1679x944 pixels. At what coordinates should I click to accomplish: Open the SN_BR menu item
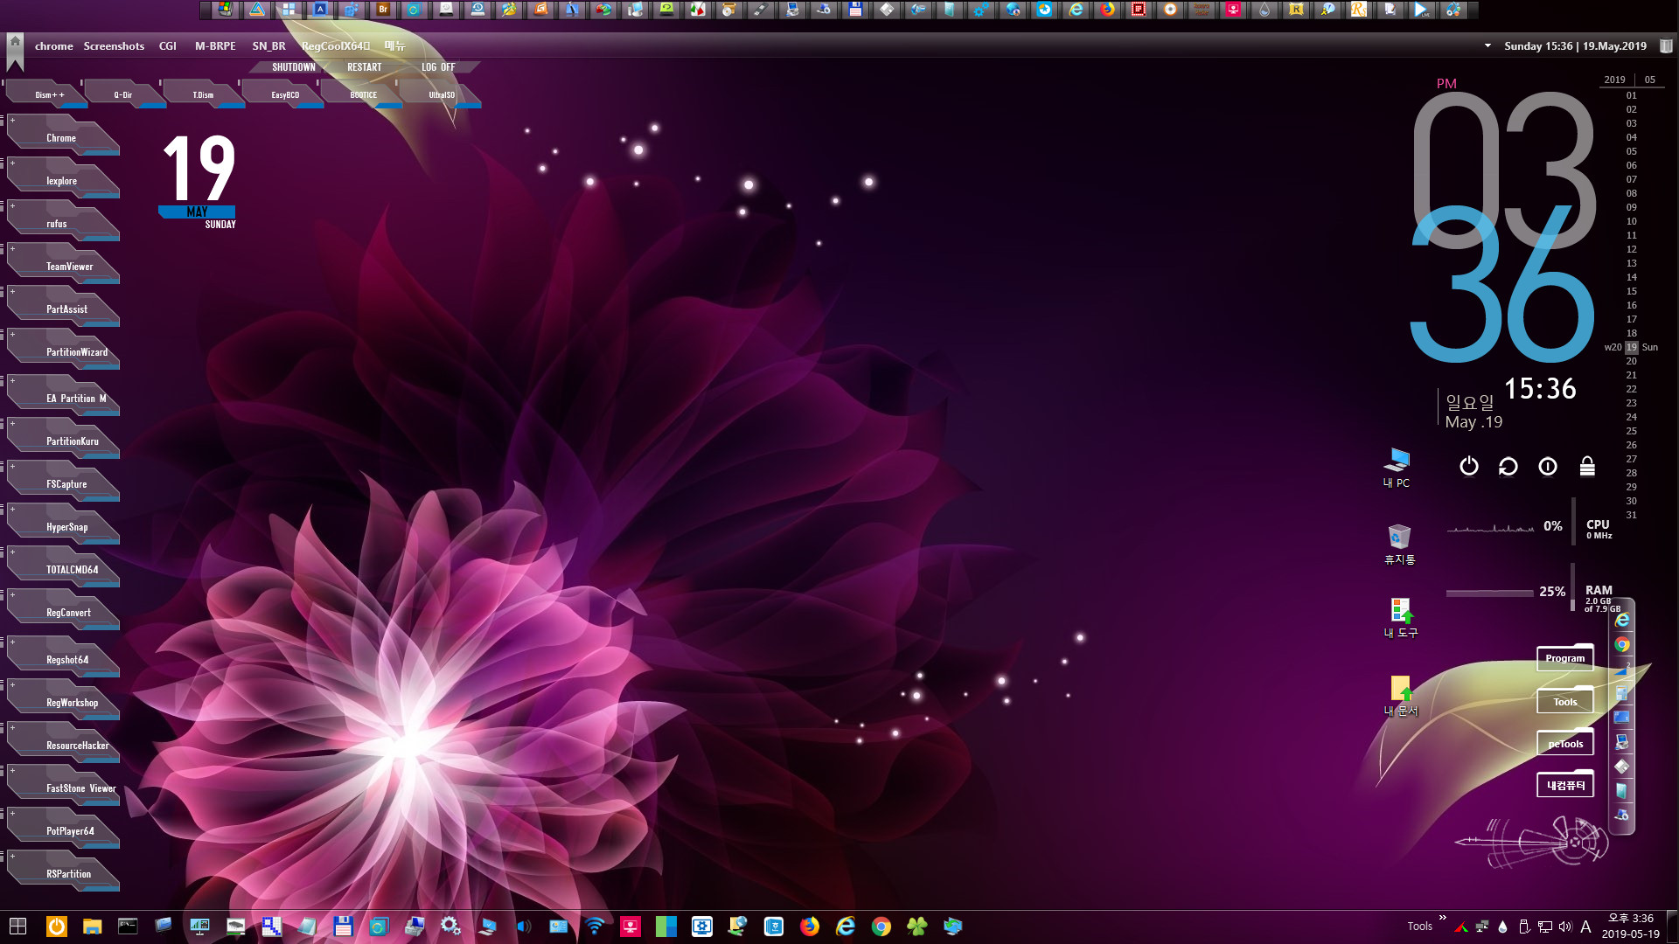click(x=269, y=45)
